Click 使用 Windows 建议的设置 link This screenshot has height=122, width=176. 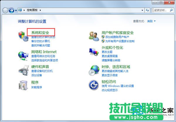click(x=118, y=86)
